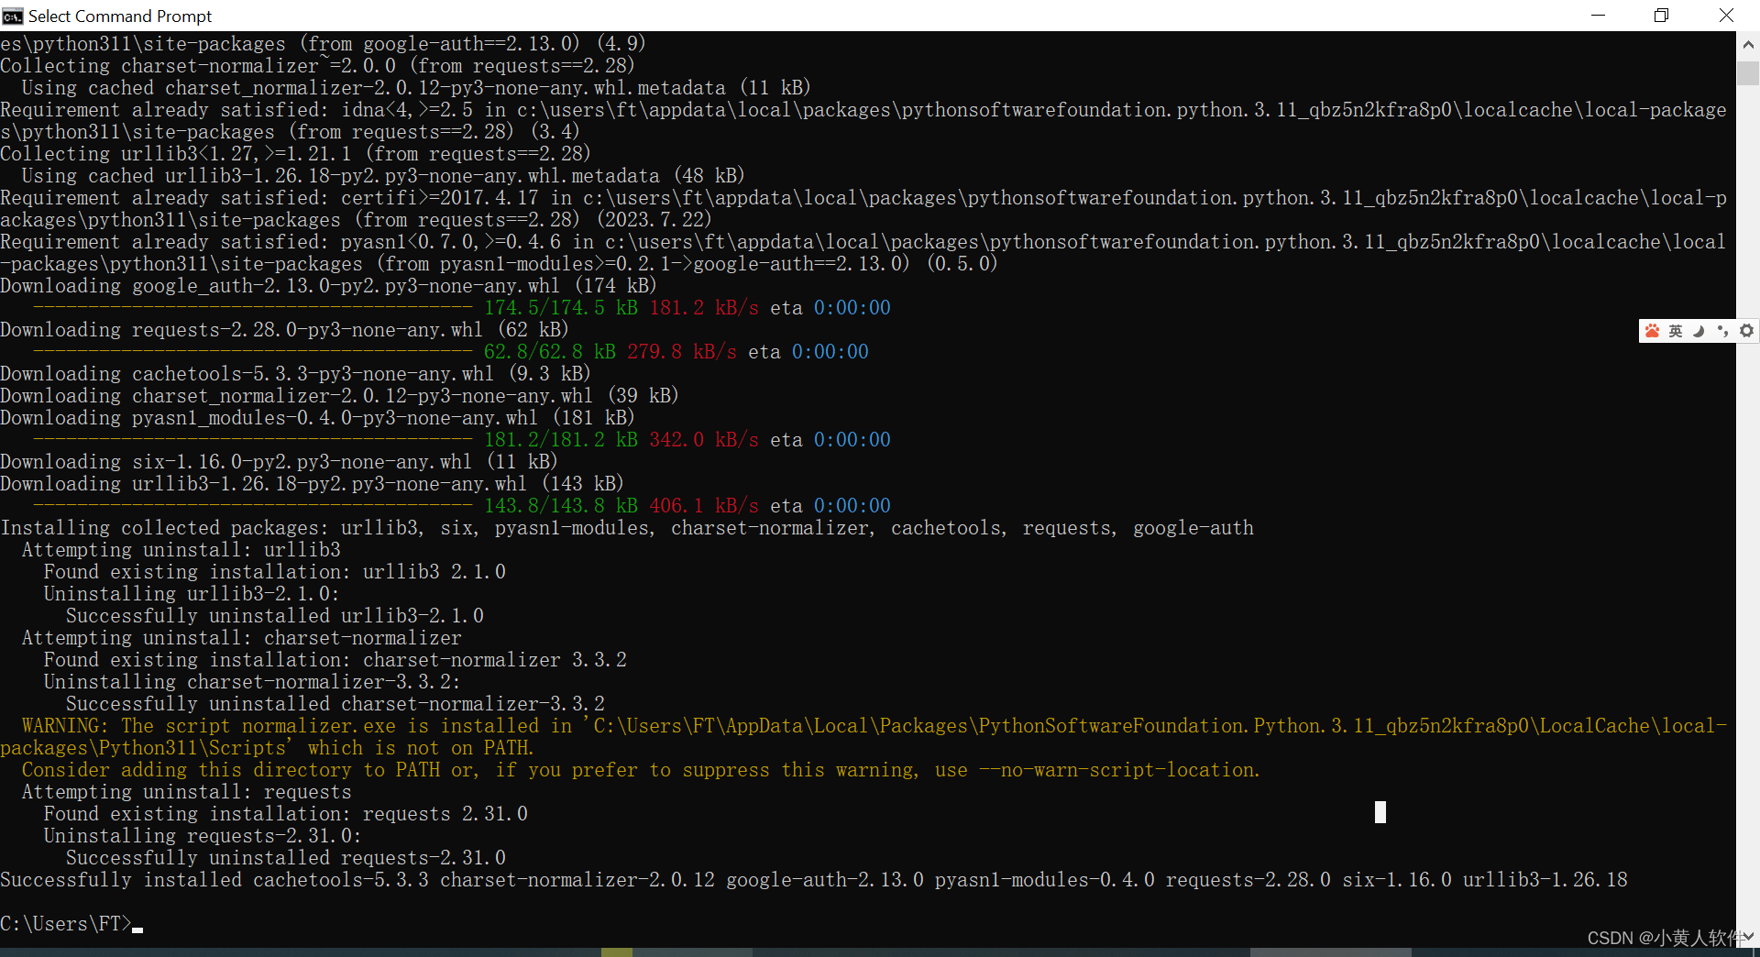Image resolution: width=1760 pixels, height=957 pixels.
Task: Click 'Consider adding this directory to PATH' line
Action: click(642, 770)
